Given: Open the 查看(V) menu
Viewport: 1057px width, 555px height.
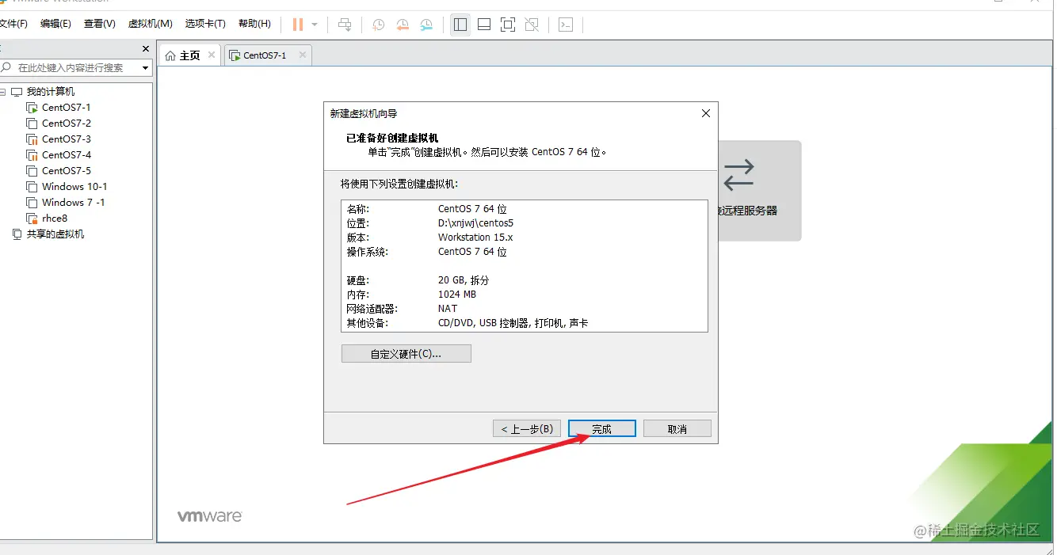Looking at the screenshot, I should 100,24.
